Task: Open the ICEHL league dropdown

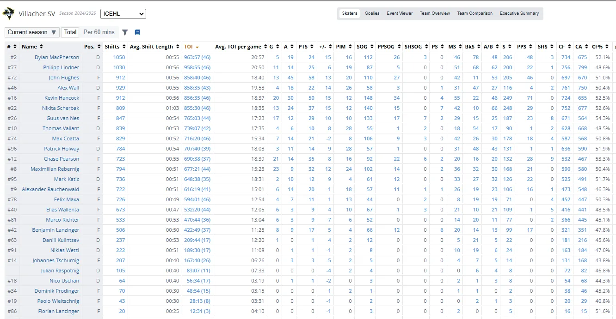Action: (123, 14)
